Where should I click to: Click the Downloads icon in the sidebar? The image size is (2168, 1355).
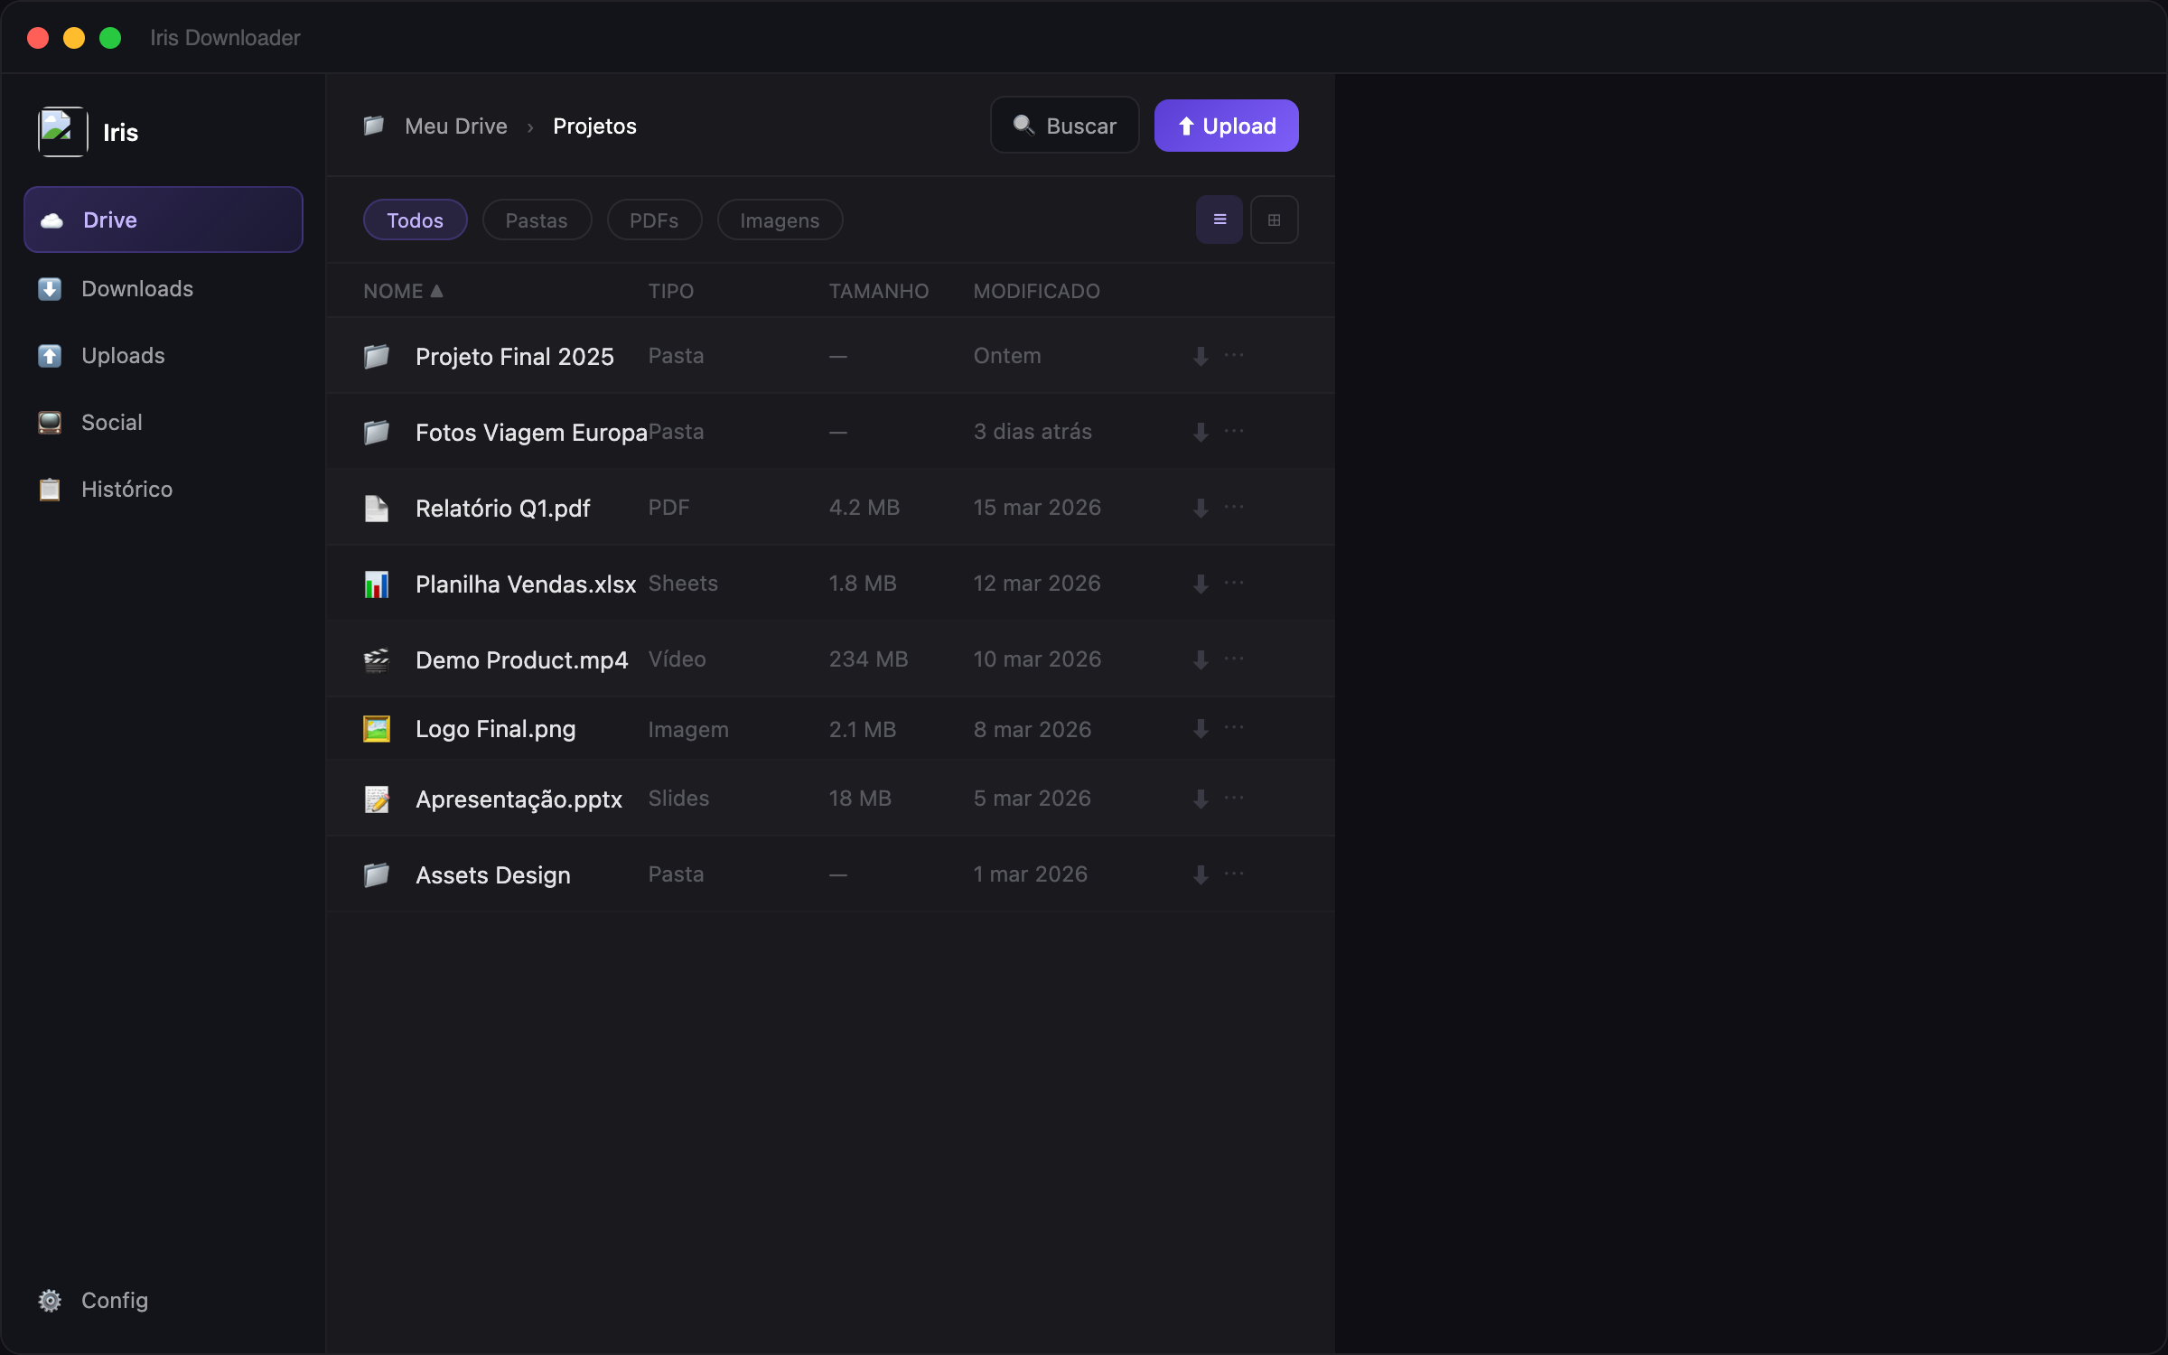[x=50, y=288]
